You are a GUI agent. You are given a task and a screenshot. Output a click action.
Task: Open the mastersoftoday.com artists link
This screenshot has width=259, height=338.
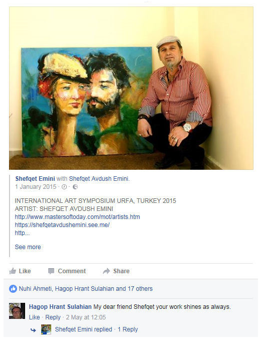[77, 217]
